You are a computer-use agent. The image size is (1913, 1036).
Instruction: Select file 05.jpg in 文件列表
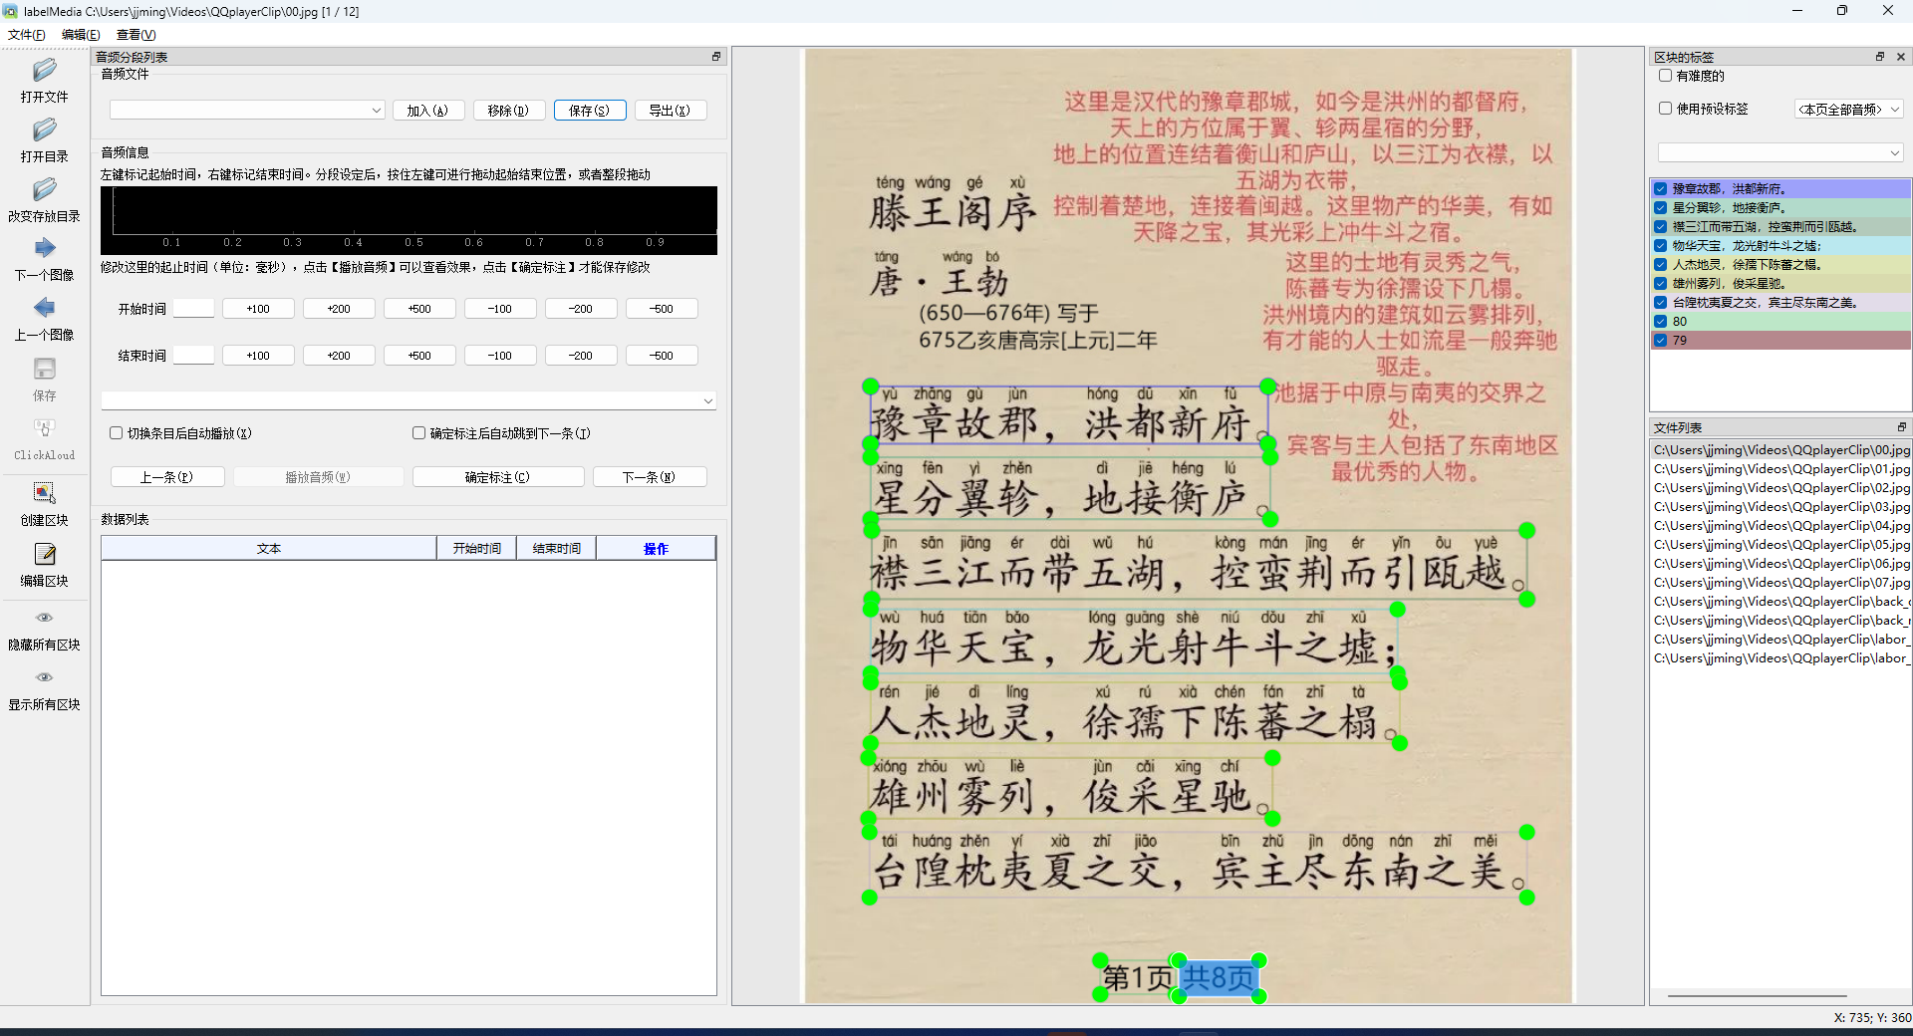click(1781, 545)
